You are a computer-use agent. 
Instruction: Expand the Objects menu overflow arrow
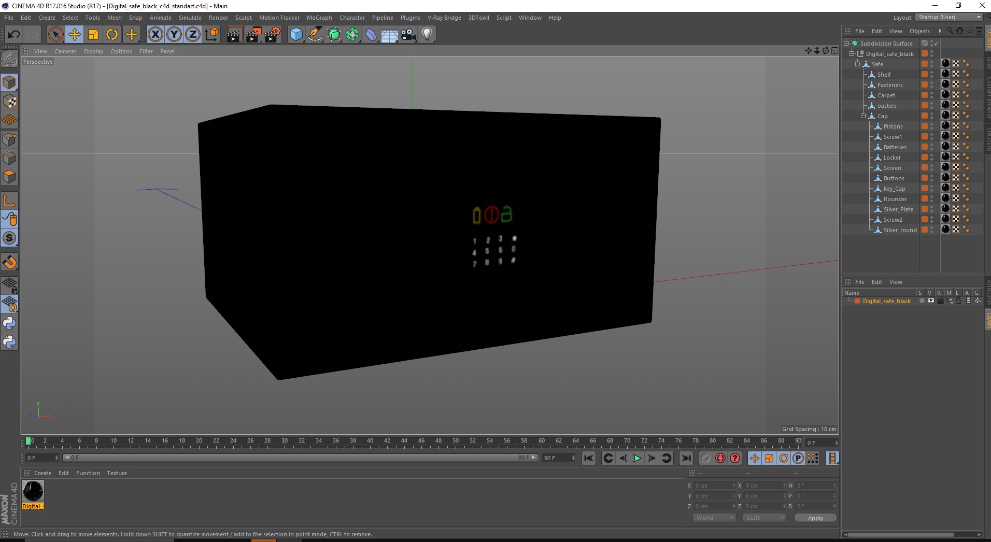(940, 31)
